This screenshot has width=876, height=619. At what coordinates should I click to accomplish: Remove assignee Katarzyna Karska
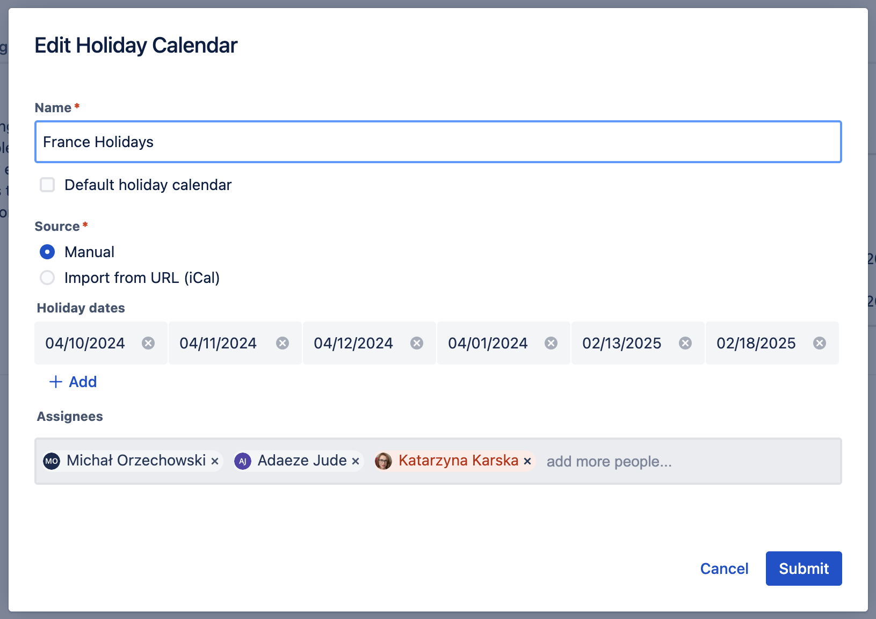click(x=527, y=461)
